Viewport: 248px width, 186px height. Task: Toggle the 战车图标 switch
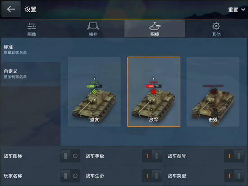(x=70, y=156)
